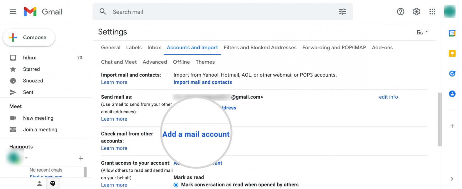Viewport: 462px width, 189px height.
Task: Open input tools selector dropdown
Action: tap(422, 32)
